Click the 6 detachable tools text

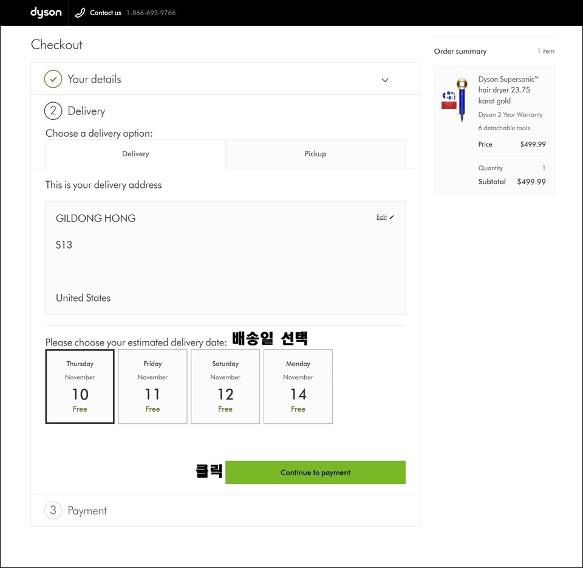point(504,128)
